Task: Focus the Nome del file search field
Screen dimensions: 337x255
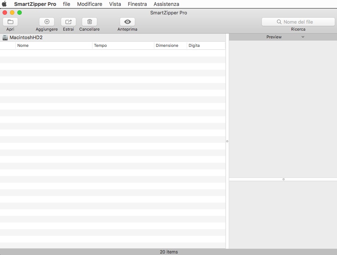Action: [x=298, y=22]
